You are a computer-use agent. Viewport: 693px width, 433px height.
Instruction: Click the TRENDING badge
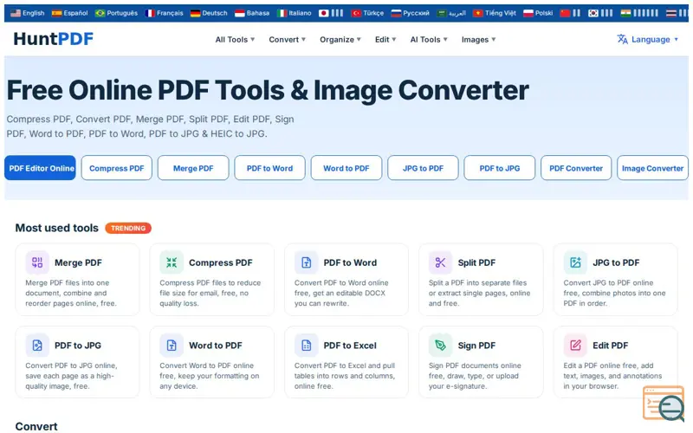pyautogui.click(x=128, y=228)
